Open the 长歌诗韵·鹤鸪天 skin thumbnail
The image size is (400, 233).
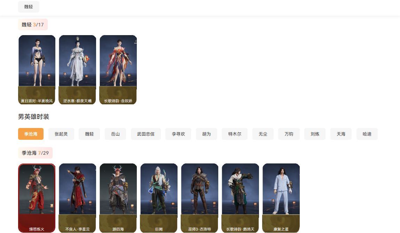[240, 198]
